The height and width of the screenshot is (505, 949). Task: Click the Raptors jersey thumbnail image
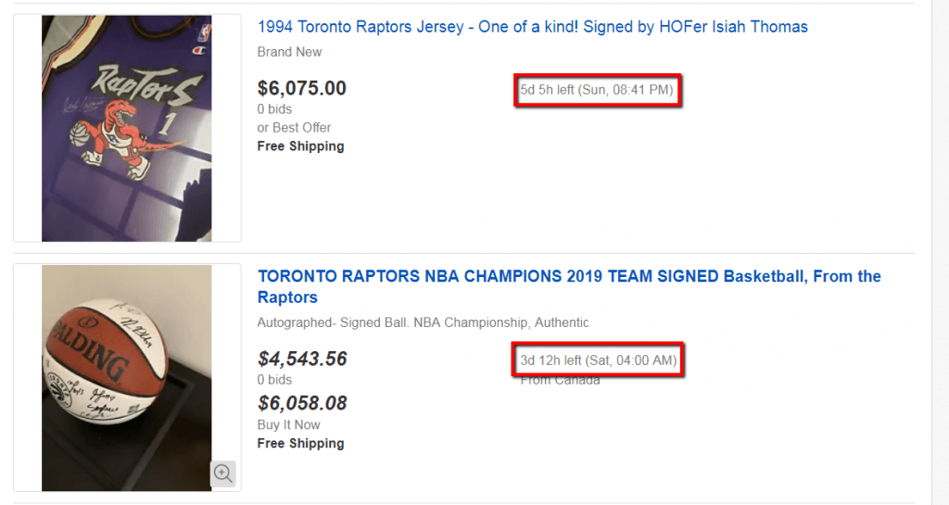126,128
